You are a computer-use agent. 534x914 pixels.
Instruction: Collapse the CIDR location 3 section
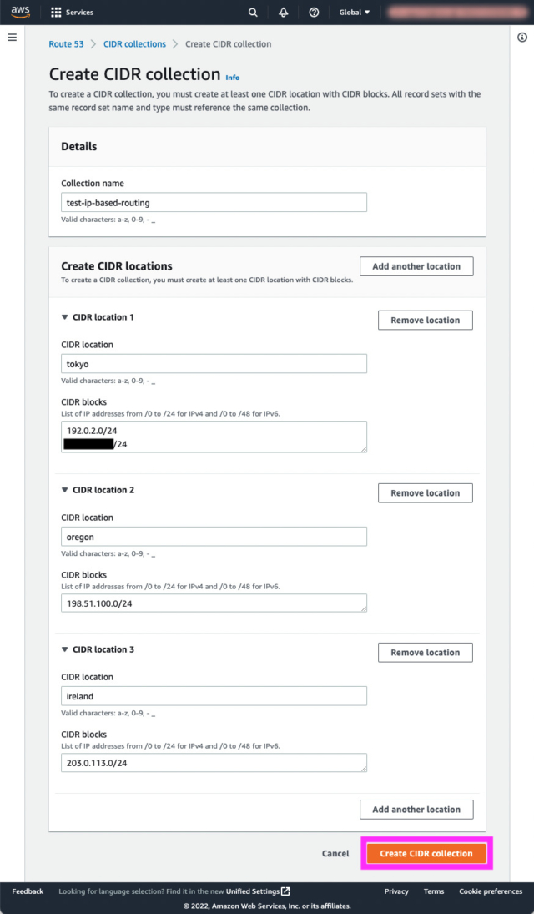point(65,649)
